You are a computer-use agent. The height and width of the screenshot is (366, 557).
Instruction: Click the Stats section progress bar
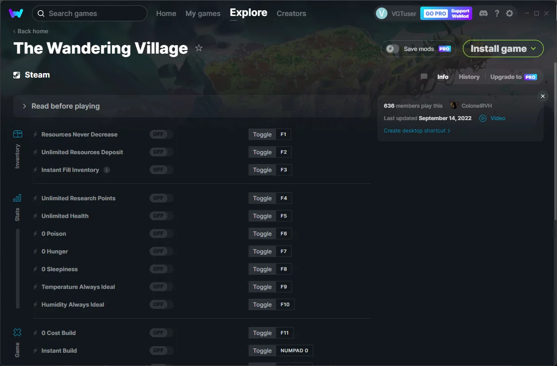tap(18, 269)
